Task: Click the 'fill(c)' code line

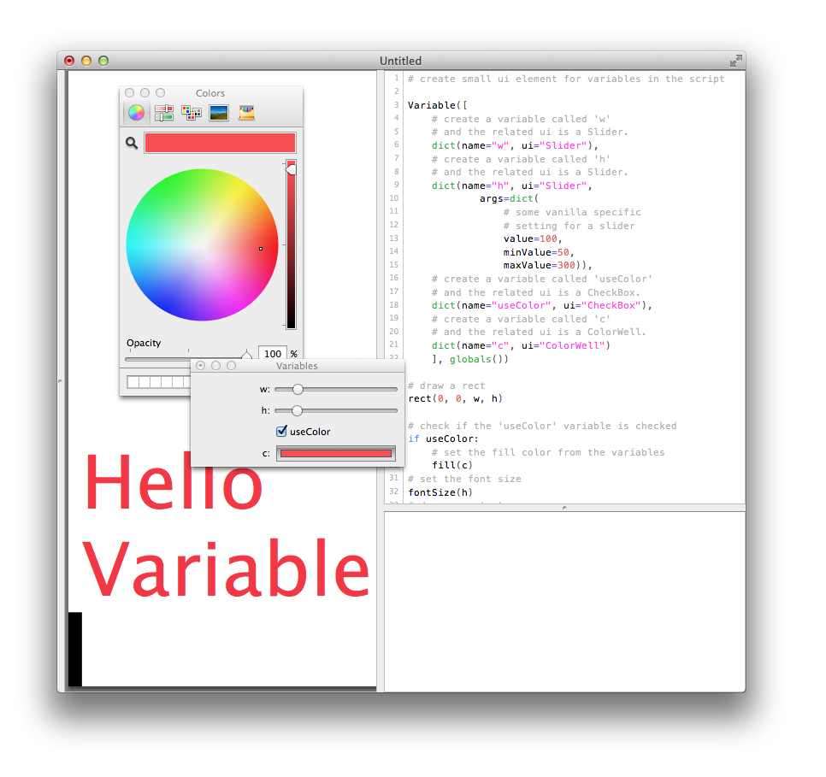Action: pos(452,465)
